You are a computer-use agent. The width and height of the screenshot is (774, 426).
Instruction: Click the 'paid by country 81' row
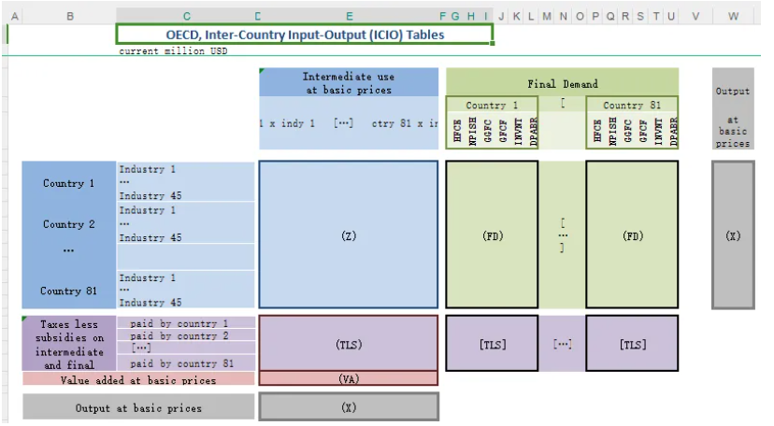point(186,363)
